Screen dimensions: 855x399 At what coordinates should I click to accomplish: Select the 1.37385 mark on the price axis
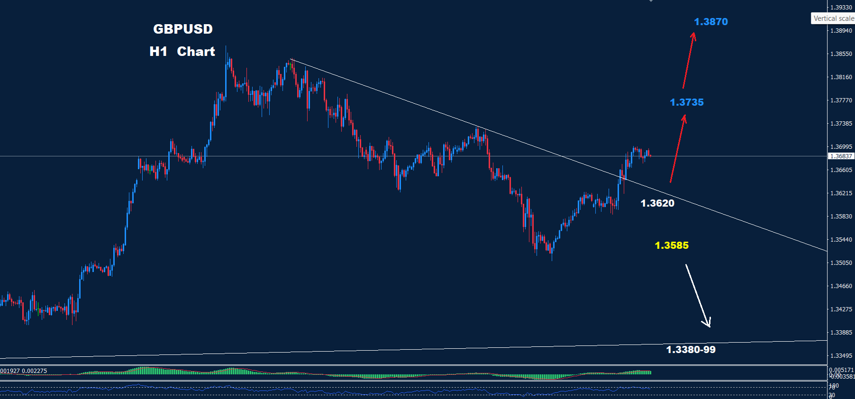tap(841, 124)
